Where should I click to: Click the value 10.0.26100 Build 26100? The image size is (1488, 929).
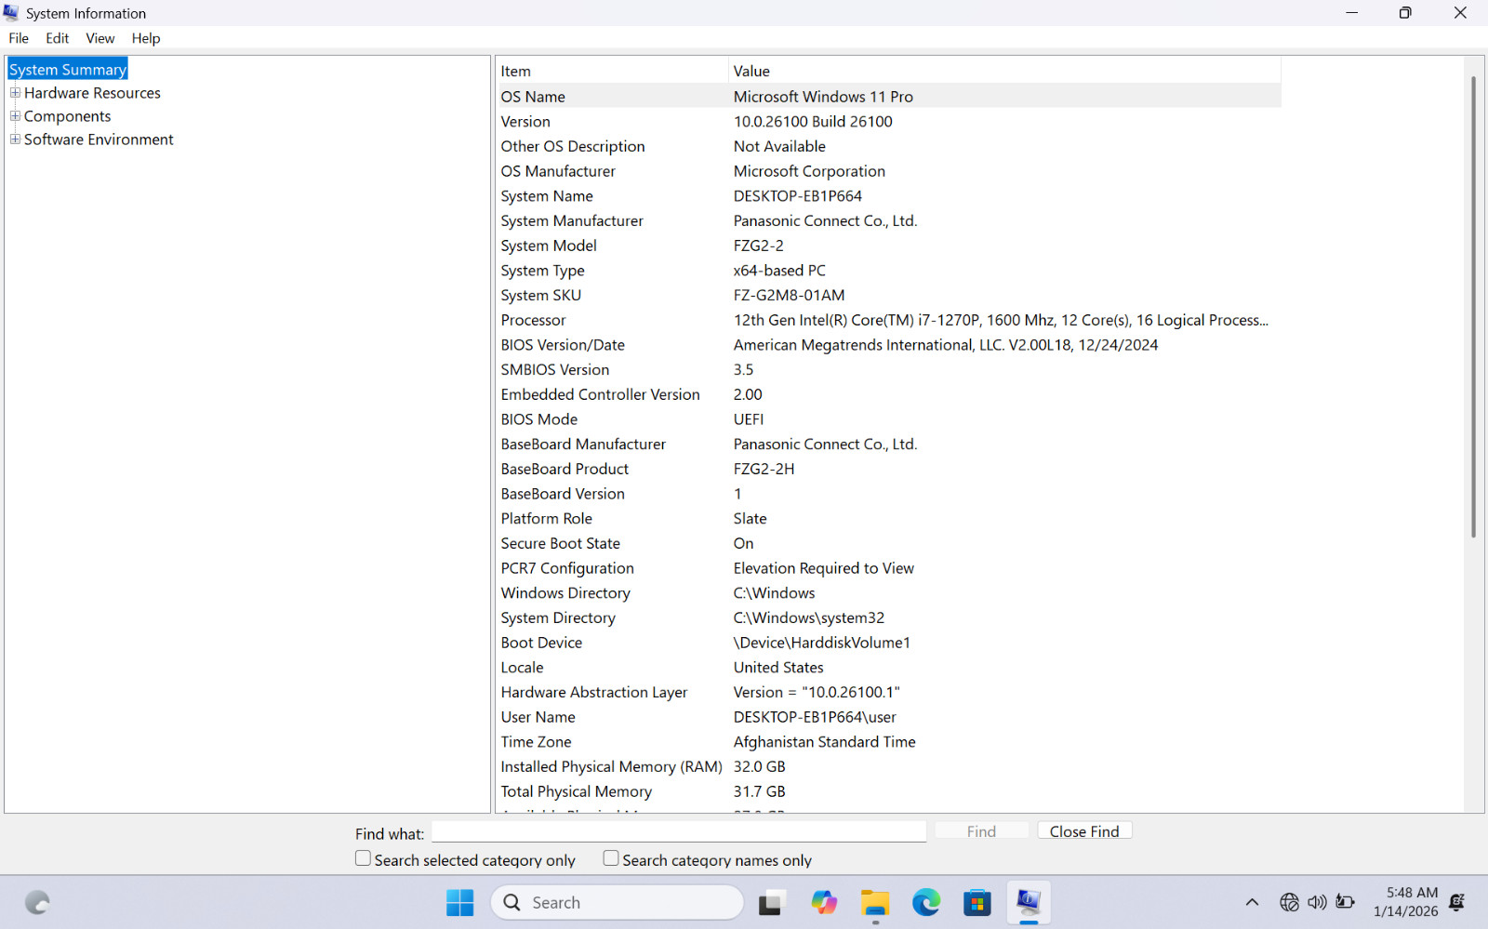813,122
